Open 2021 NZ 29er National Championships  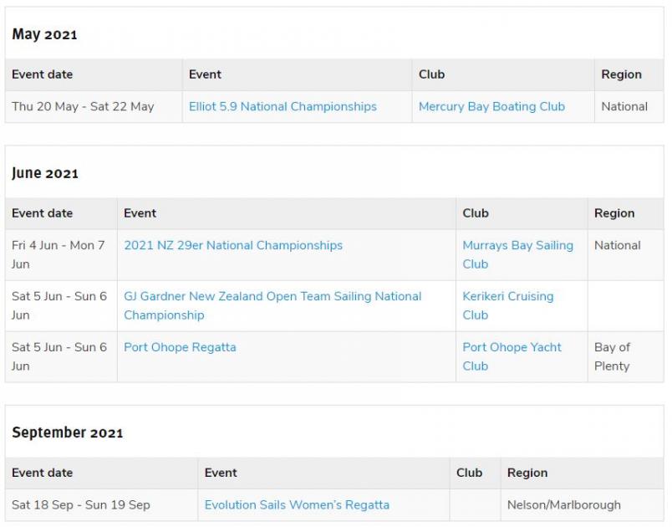[x=233, y=246]
